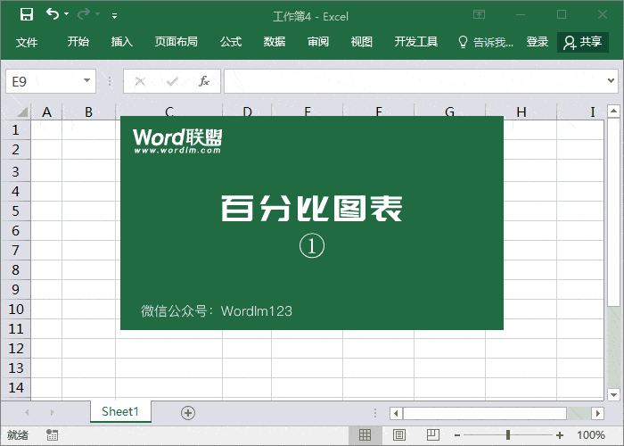Expand the formula bar chevron

pos(612,81)
